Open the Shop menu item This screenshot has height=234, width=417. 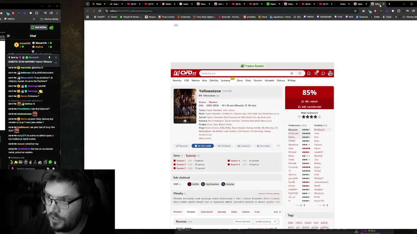coord(292,81)
